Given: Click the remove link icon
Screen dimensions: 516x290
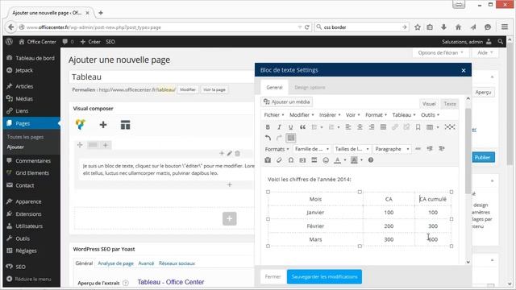Looking at the screenshot, I should 406,127.
